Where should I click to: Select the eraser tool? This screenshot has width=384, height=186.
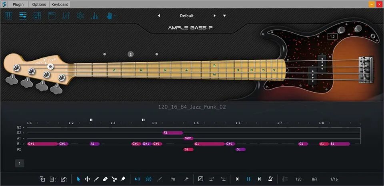tap(105, 179)
